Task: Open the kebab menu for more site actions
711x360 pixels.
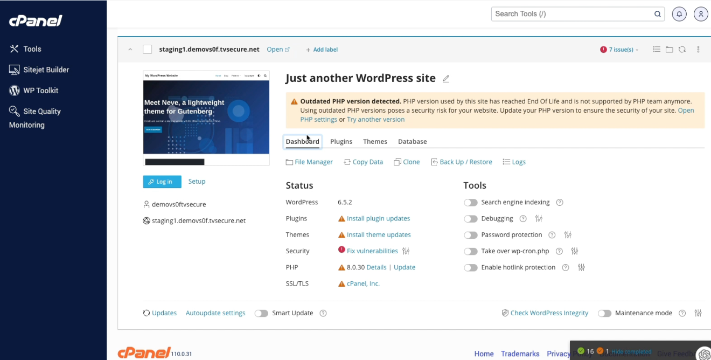Action: tap(698, 49)
